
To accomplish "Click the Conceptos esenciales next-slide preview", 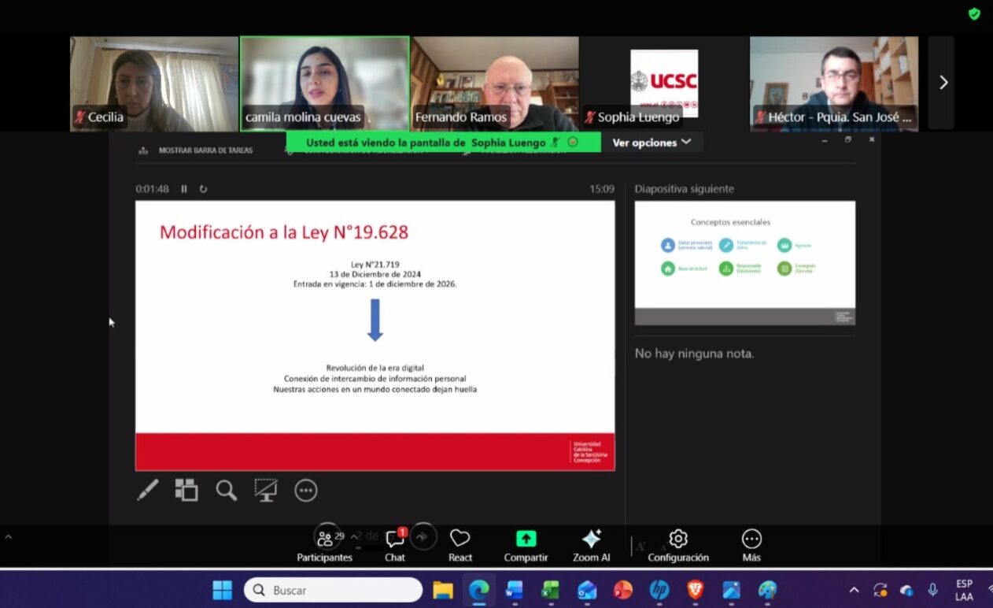I will [745, 263].
